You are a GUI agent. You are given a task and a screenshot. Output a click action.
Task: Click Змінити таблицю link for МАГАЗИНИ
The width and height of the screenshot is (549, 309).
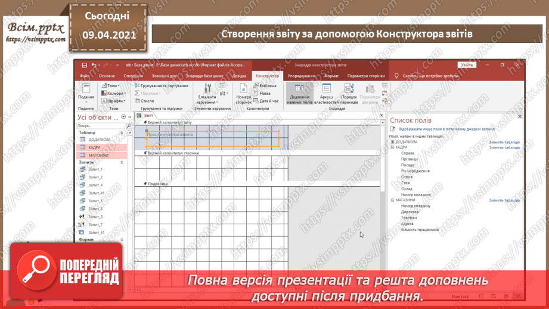click(504, 200)
